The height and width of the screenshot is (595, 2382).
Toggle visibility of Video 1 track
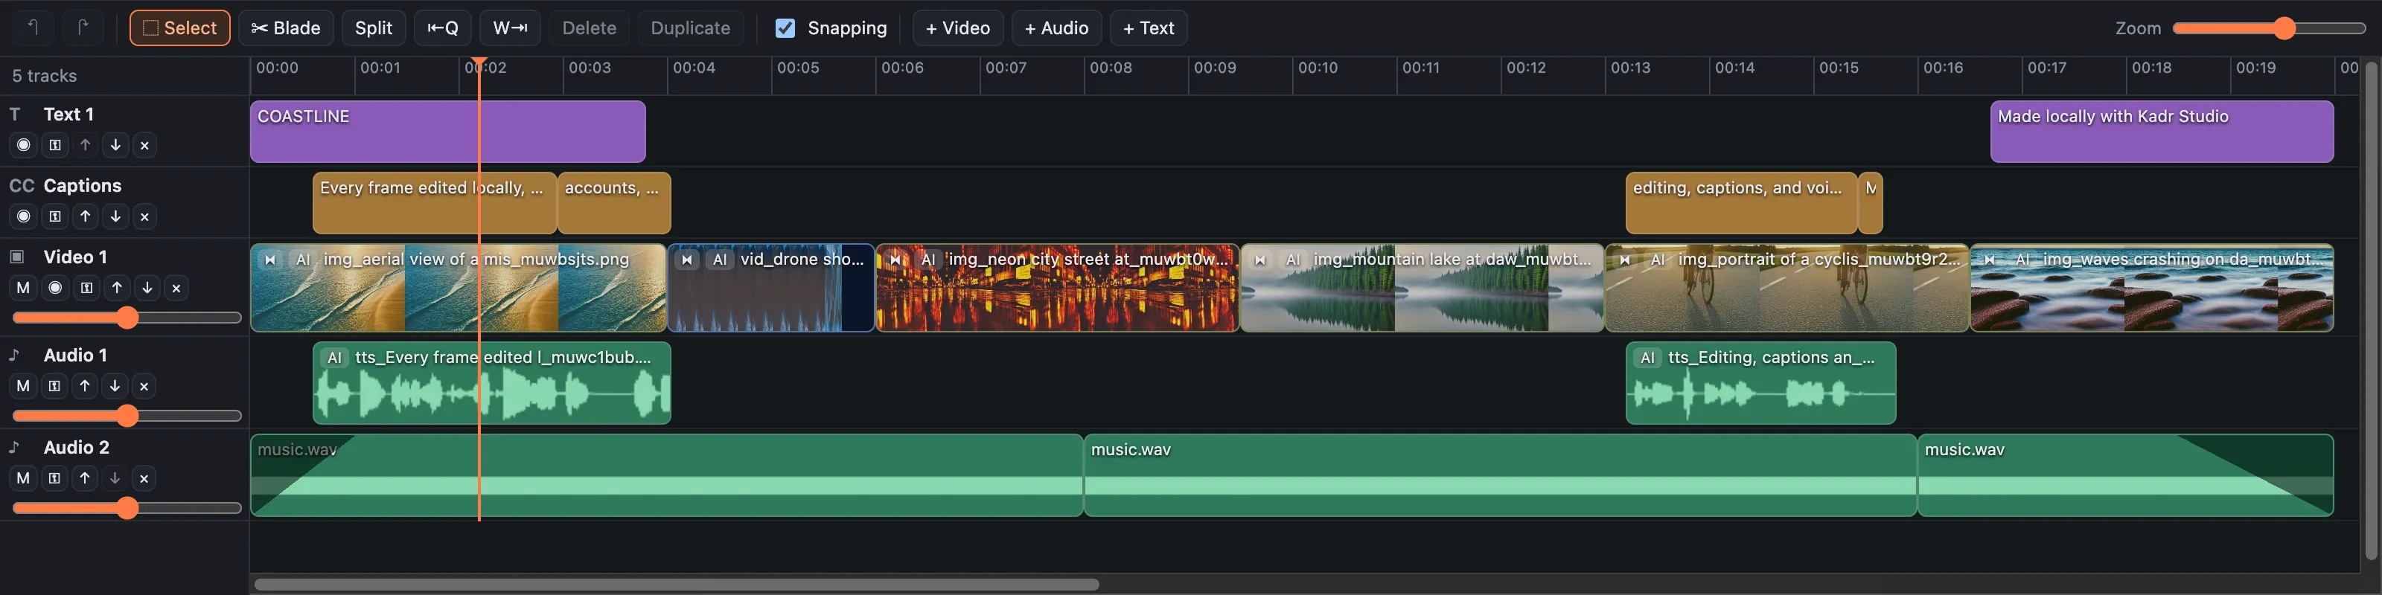coord(56,287)
